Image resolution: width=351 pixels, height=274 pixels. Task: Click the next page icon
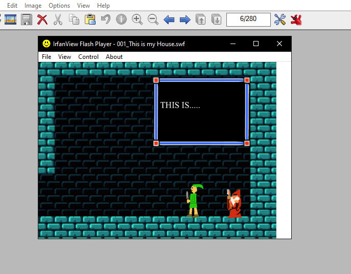[217, 19]
